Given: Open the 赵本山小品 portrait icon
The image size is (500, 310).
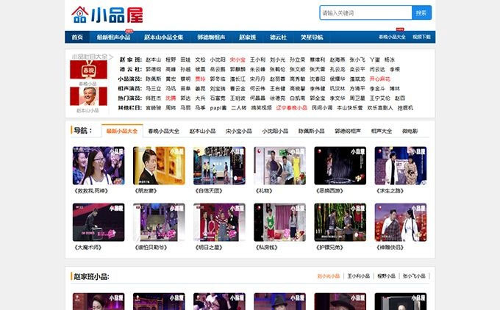Looking at the screenshot, I should pos(88,96).
